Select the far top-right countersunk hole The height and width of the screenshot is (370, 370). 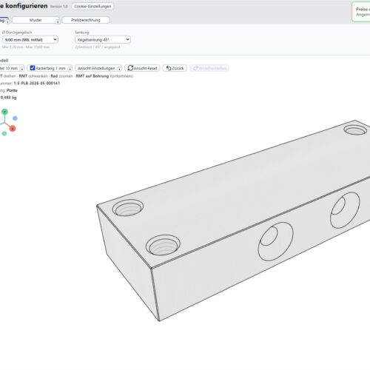355,129
